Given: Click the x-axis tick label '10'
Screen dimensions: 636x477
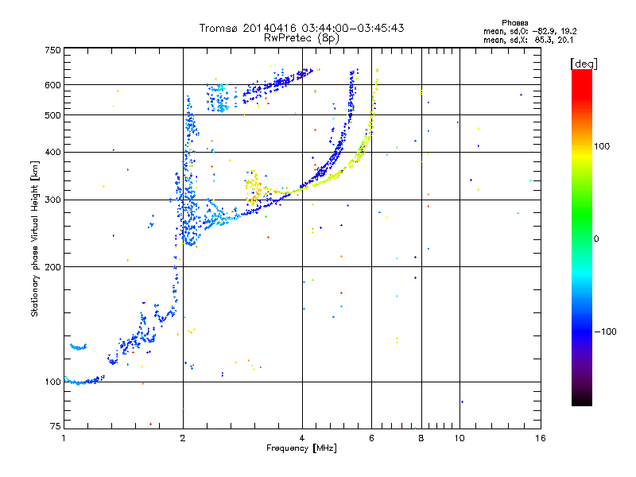Looking at the screenshot, I should coord(460,438).
